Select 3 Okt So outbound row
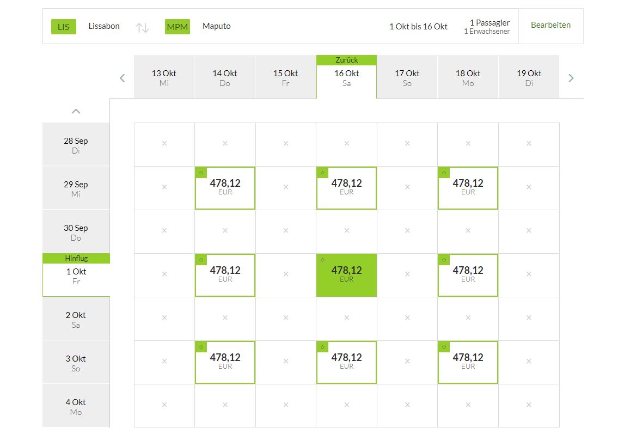Image resolution: width=618 pixels, height=428 pixels. click(76, 362)
